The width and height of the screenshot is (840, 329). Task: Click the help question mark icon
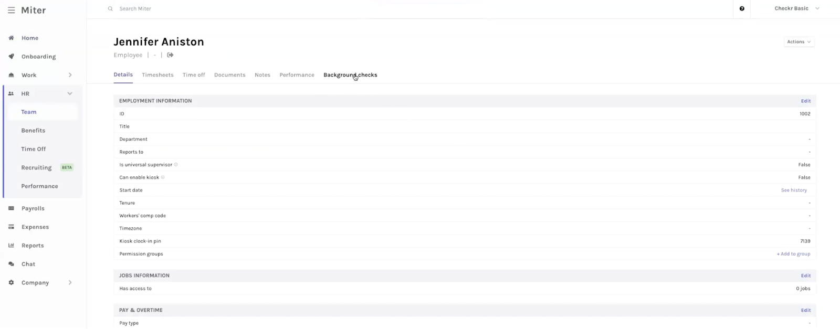coord(742,8)
